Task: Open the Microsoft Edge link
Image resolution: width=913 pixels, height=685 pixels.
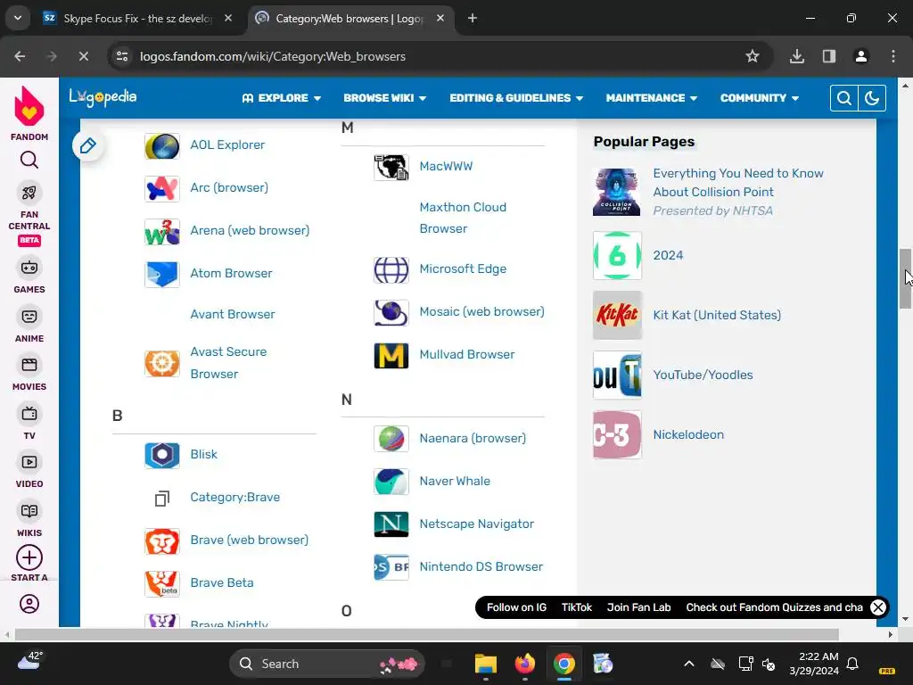Action: point(463,268)
